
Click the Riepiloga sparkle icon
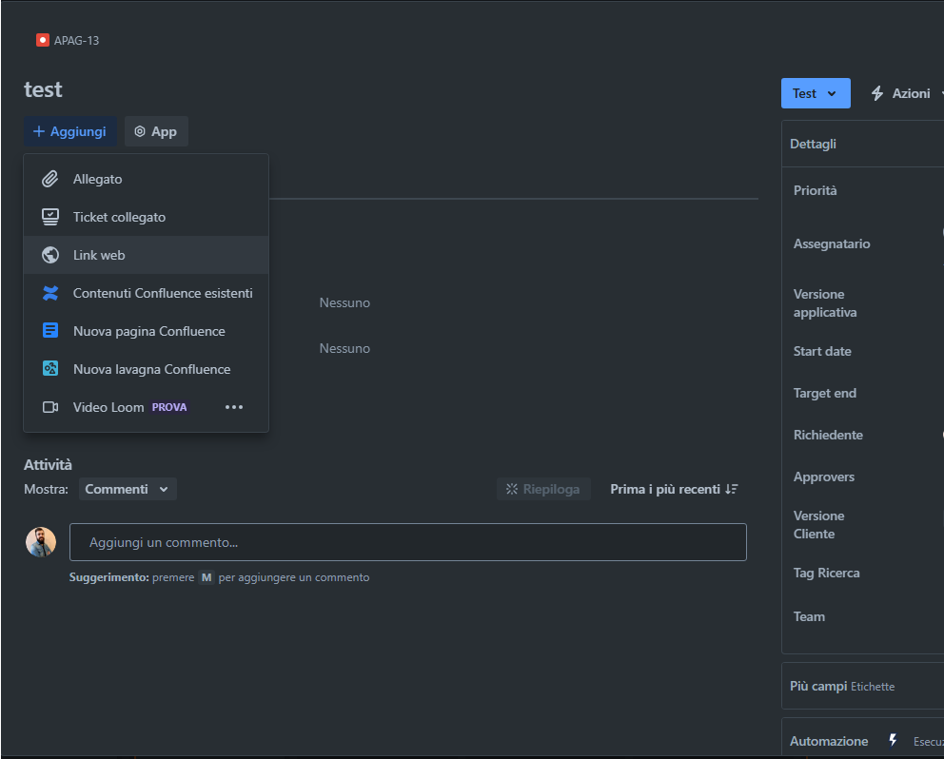(x=512, y=489)
